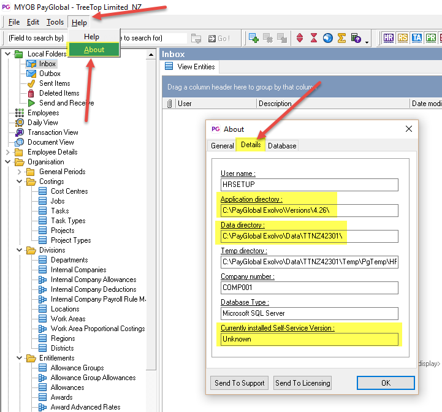Switch to the Database tab in About
This screenshot has height=412, width=442.
point(282,146)
